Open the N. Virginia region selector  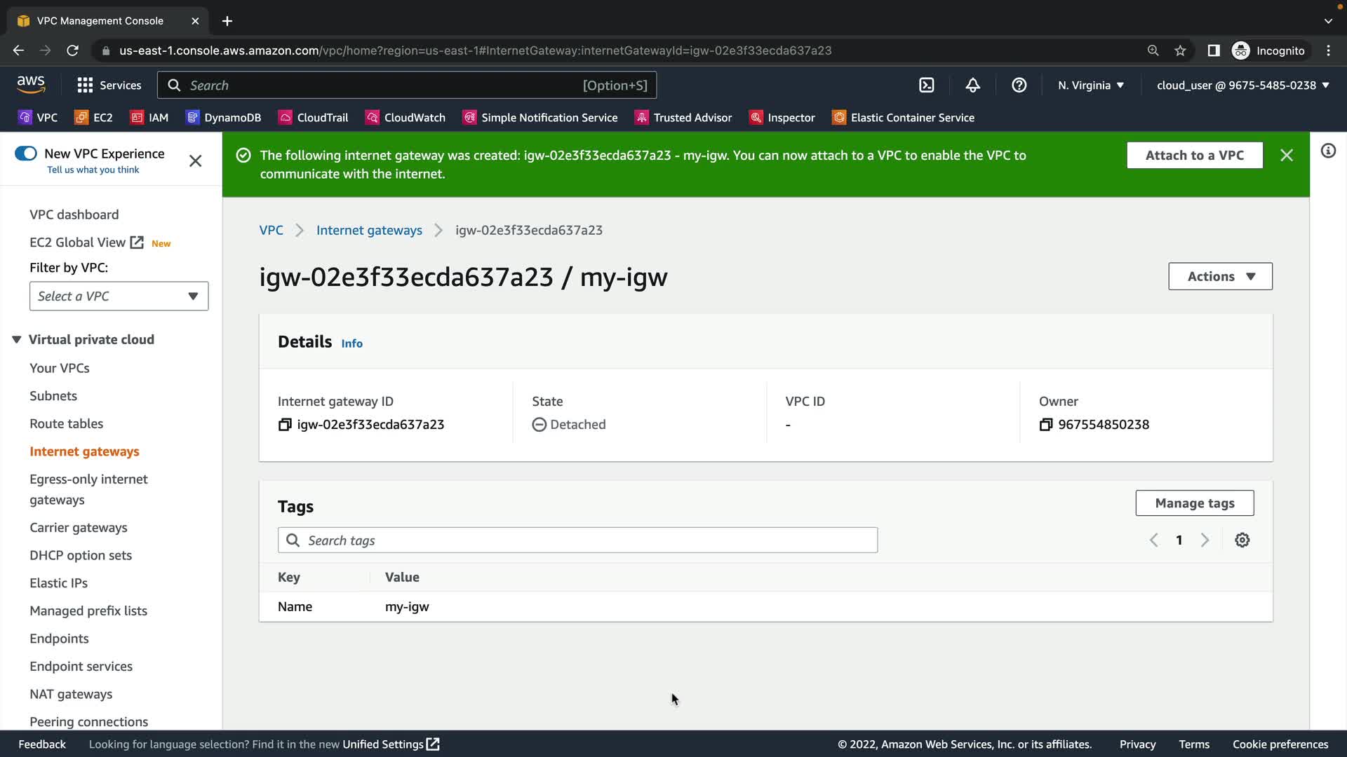tap(1090, 86)
